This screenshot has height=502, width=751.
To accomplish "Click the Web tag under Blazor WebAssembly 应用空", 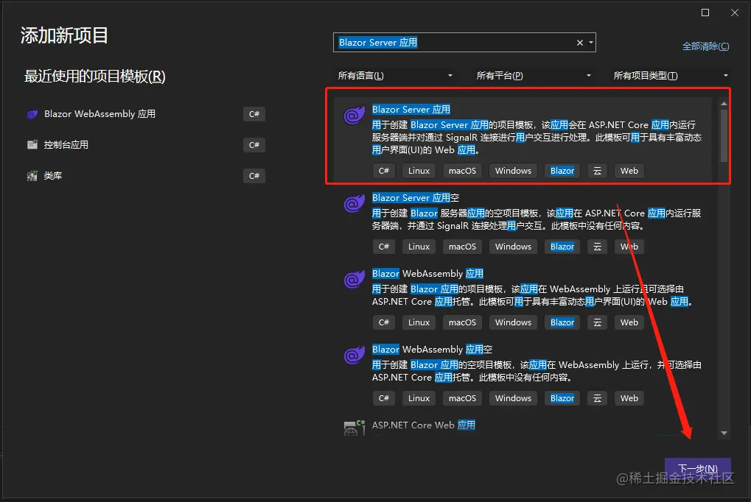I will coord(629,398).
